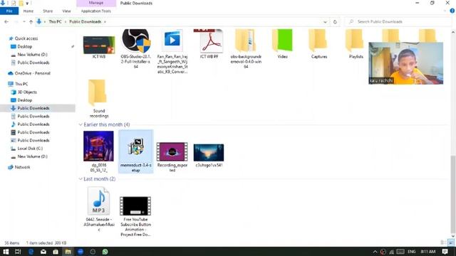Image resolution: width=456 pixels, height=256 pixels.
Task: Select This PC in navigation pane
Action: [x=21, y=84]
